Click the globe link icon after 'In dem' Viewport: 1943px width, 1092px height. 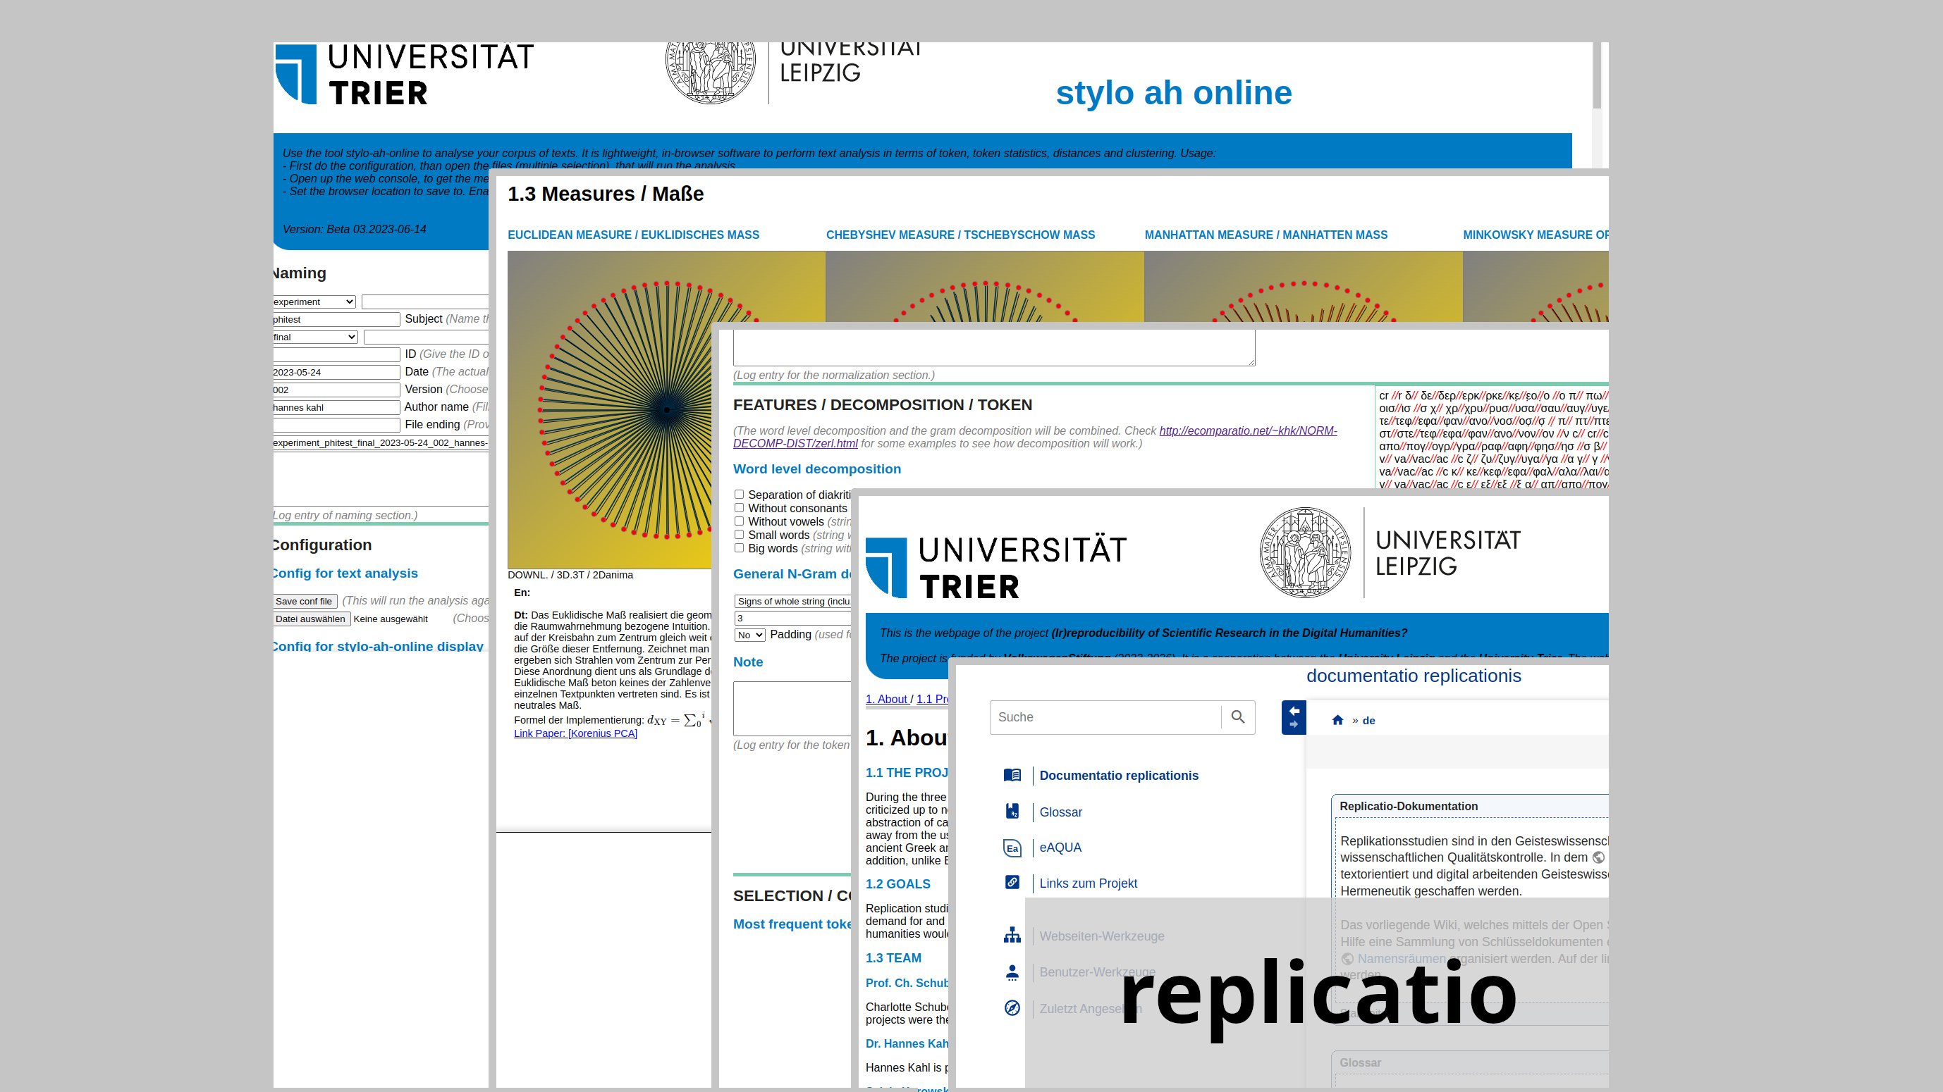tap(1598, 857)
